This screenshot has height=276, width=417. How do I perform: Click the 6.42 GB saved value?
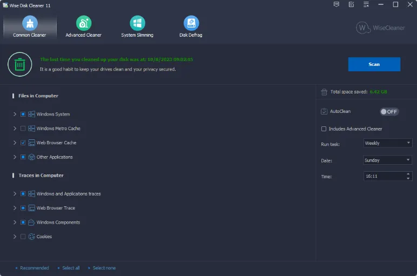pos(379,92)
